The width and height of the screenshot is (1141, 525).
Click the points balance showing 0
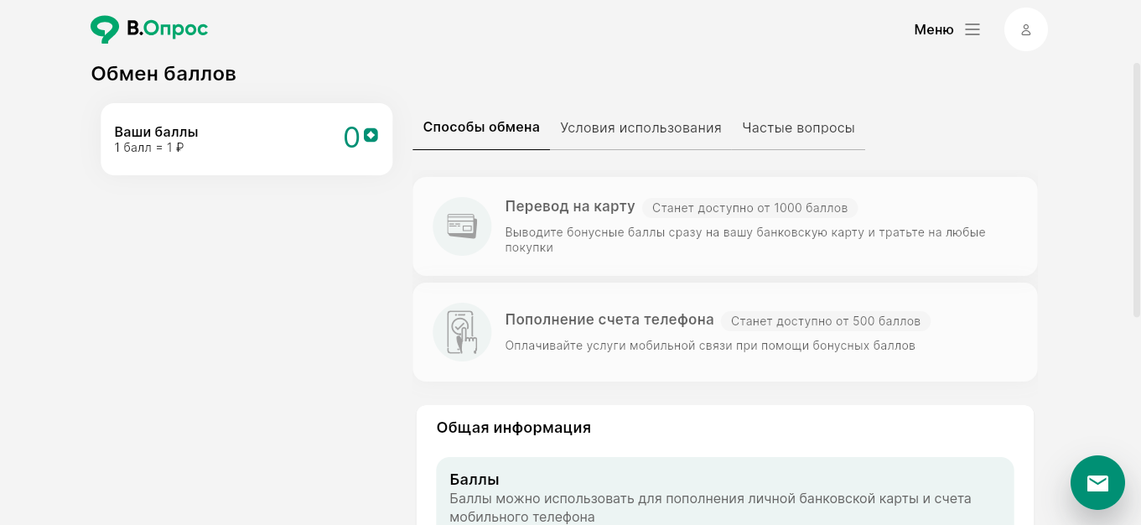pos(352,137)
